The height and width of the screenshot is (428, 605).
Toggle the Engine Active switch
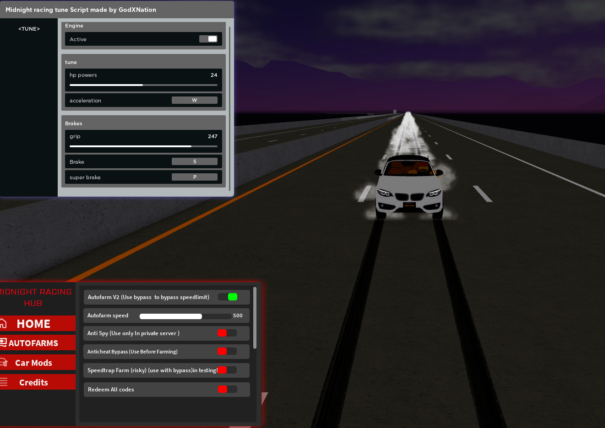208,39
